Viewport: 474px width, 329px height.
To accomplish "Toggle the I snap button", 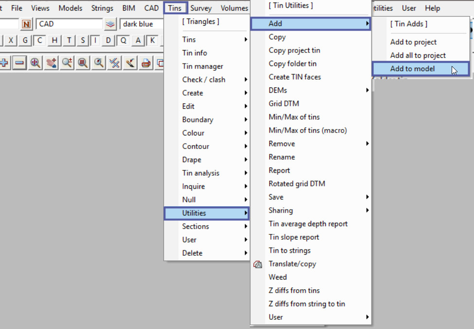I will [95, 40].
